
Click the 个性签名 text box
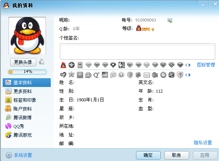pyautogui.click(x=138, y=51)
